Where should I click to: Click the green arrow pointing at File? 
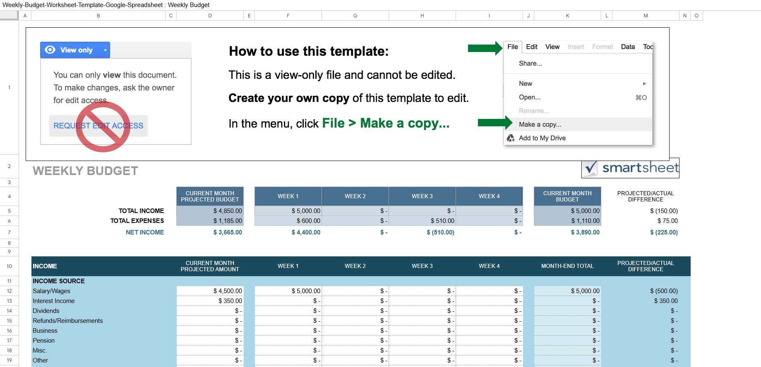[485, 48]
